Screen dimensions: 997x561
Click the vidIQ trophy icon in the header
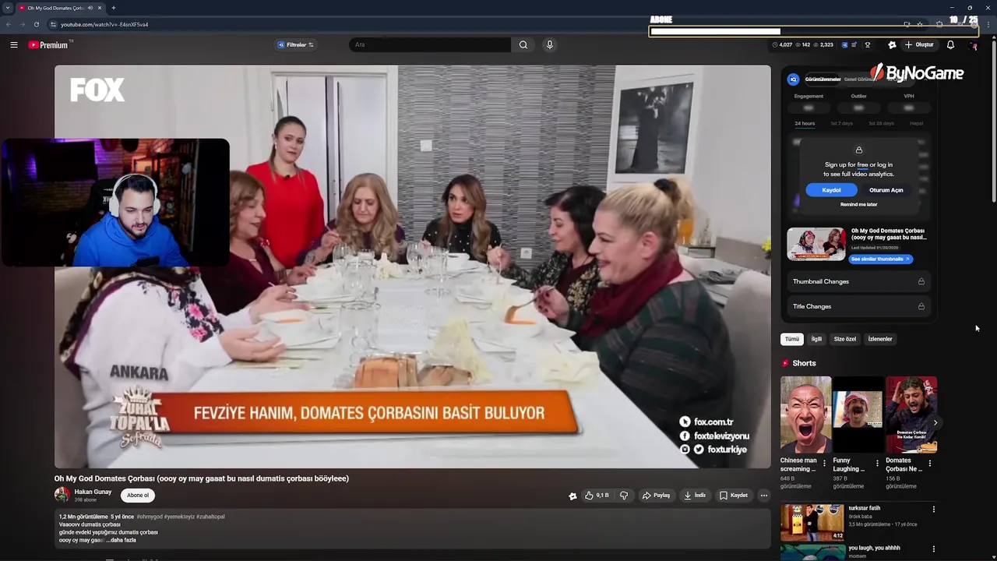pyautogui.click(x=868, y=45)
